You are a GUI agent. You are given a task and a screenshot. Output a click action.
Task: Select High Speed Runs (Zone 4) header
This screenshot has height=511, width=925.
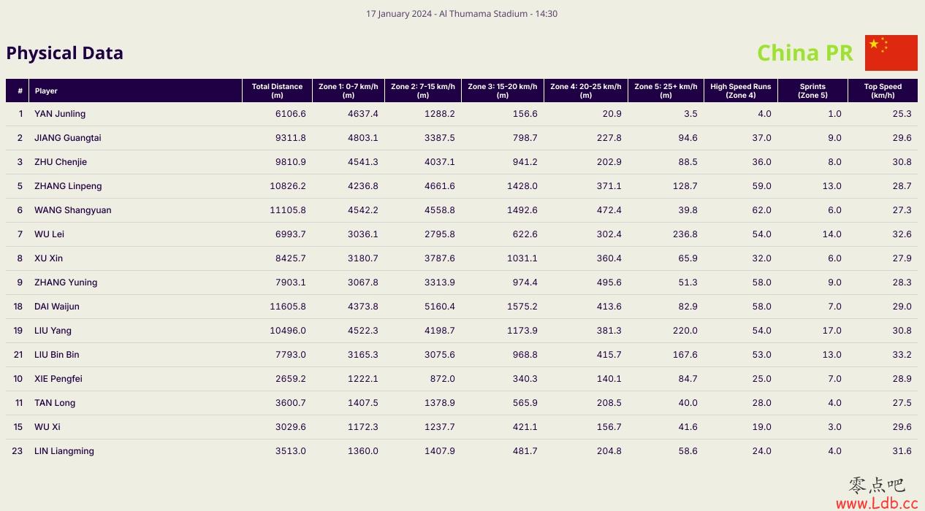click(740, 91)
